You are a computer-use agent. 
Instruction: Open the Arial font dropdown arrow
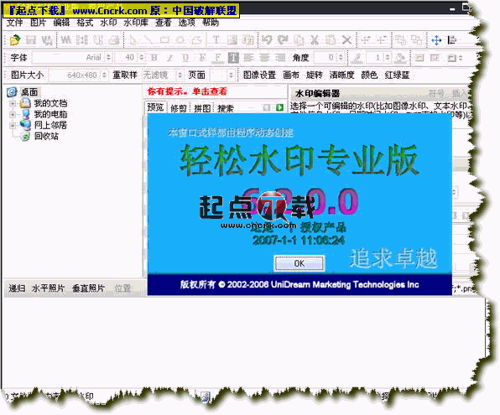108,58
